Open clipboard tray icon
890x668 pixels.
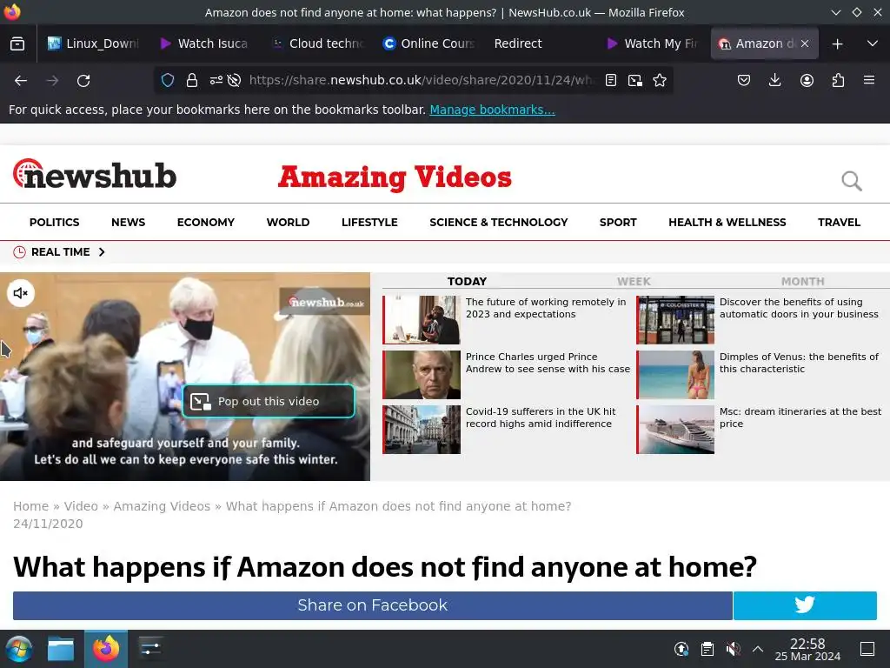(707, 649)
